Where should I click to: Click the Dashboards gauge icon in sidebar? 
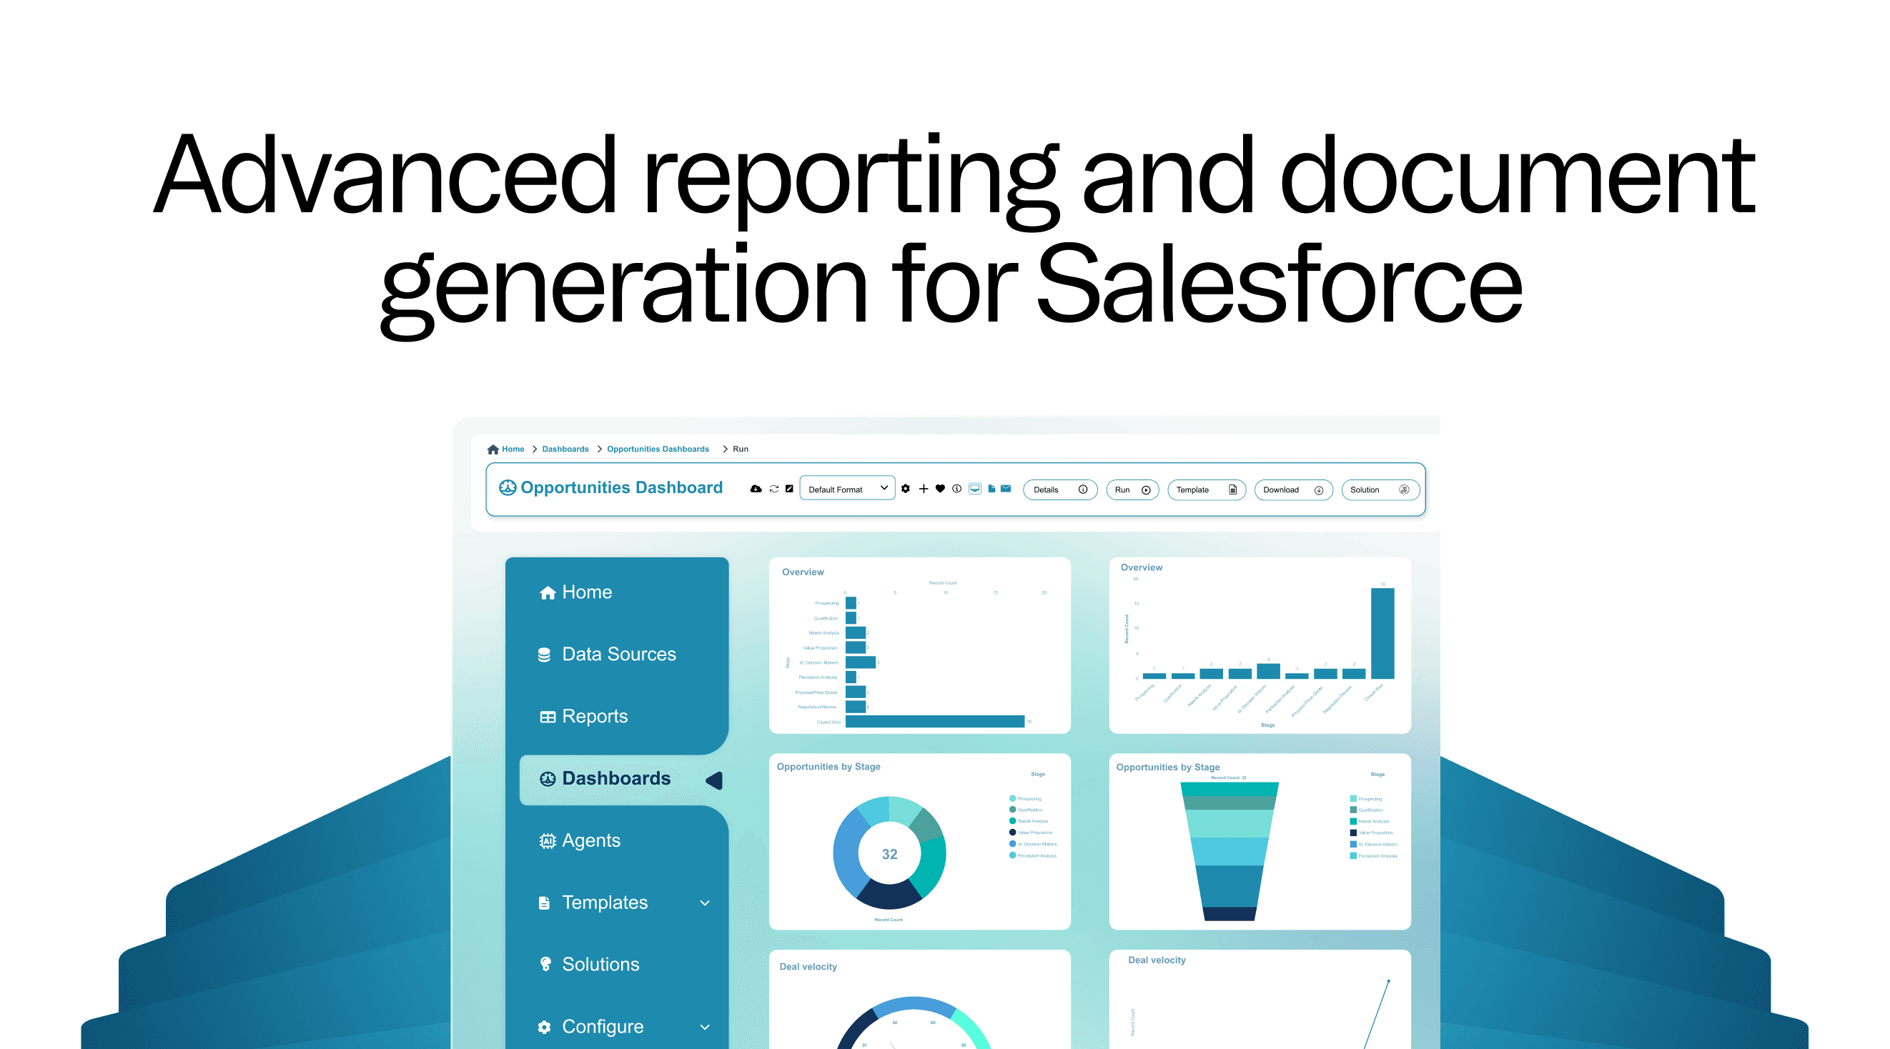(x=548, y=779)
